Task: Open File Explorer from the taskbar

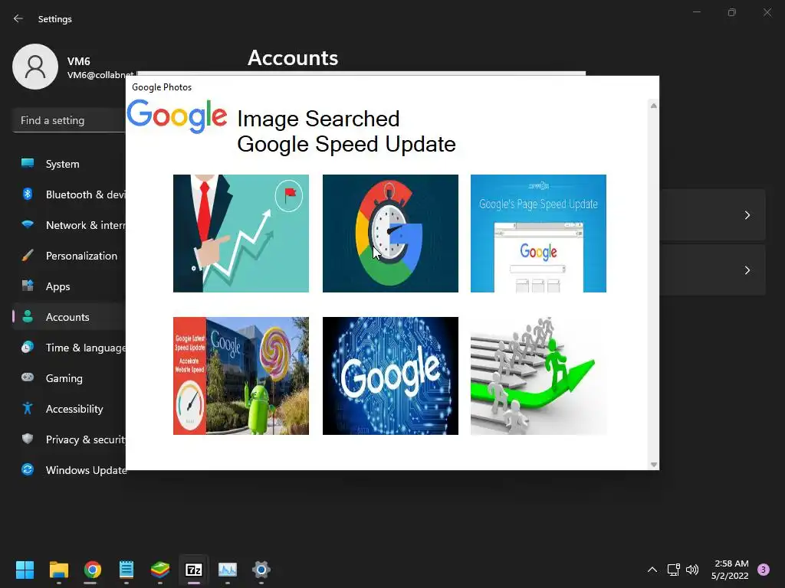Action: click(x=58, y=570)
